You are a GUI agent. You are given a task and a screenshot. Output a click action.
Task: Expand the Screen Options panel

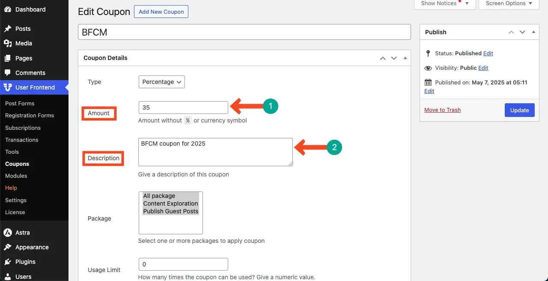[509, 3]
